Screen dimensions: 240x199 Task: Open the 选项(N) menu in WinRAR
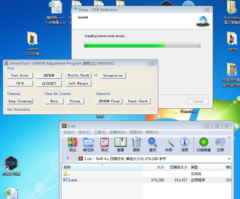[131, 132]
